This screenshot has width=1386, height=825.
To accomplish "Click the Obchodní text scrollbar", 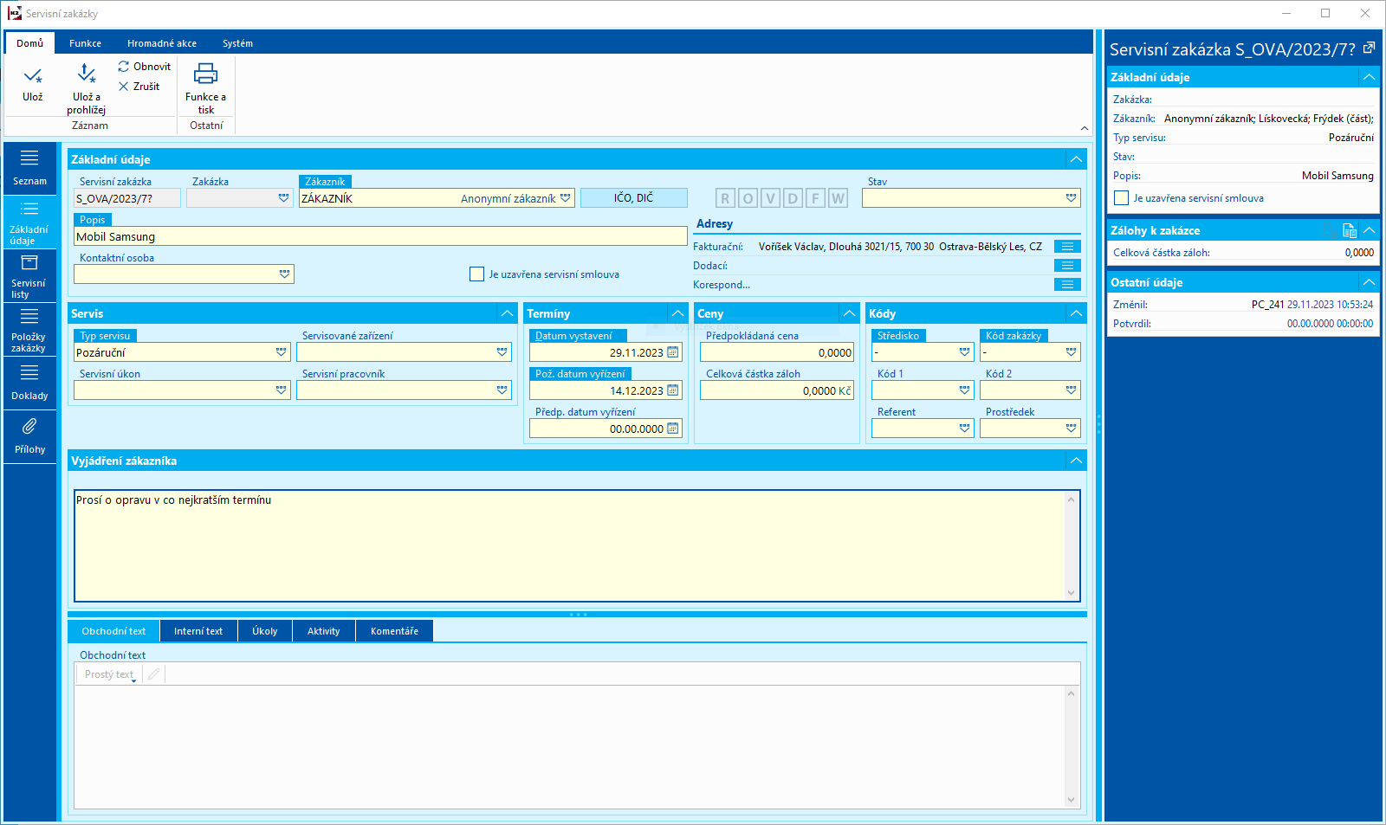I will tap(1072, 746).
